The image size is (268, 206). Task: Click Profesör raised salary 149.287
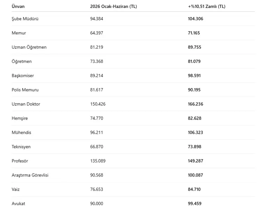point(196,161)
